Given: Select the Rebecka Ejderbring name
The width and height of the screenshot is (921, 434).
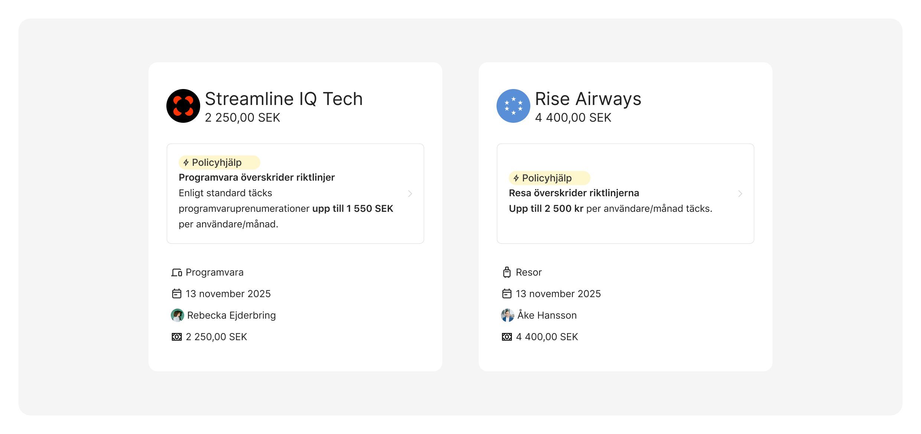Looking at the screenshot, I should tap(231, 315).
